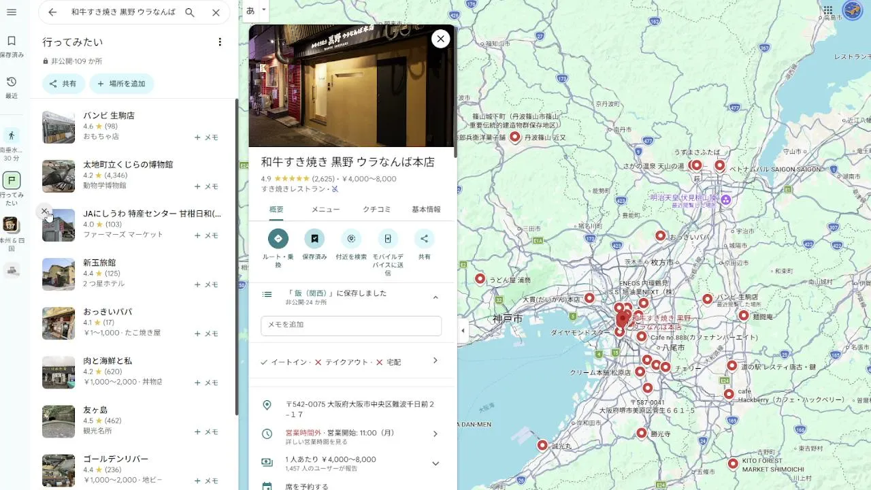Open the Google account avatar
The width and height of the screenshot is (871, 490).
tap(853, 10)
